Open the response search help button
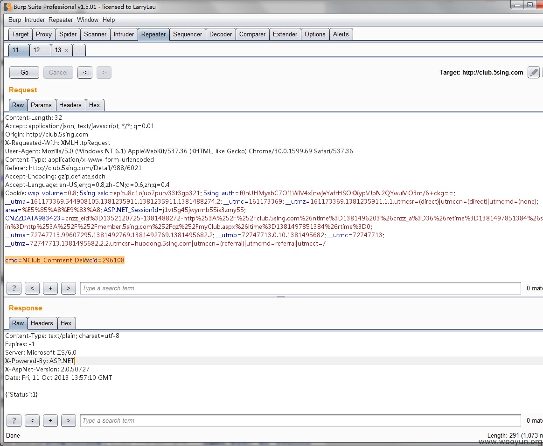This screenshot has height=446, width=543. [14, 421]
